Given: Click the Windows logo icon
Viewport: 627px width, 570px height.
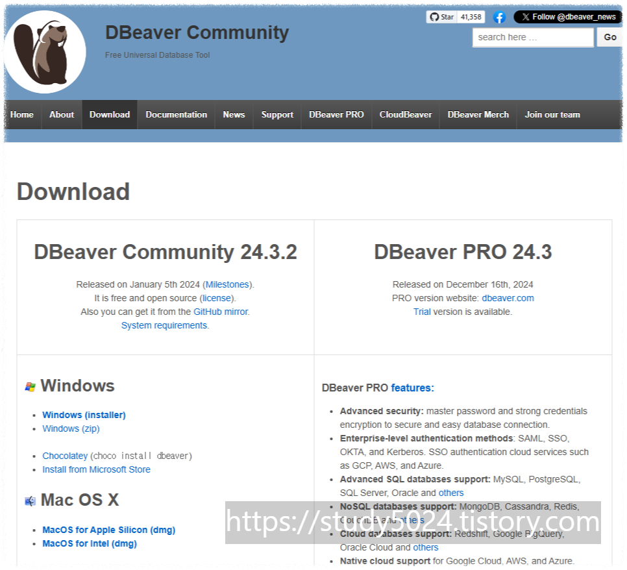Looking at the screenshot, I should 30,387.
